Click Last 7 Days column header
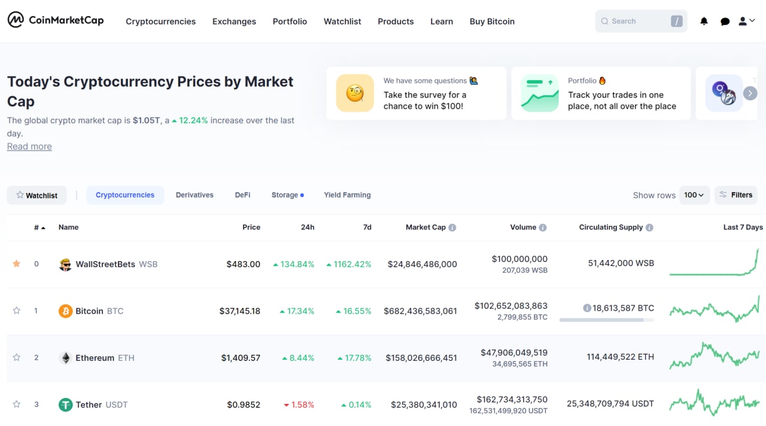Screen dimensions: 766x426 [x=743, y=228]
